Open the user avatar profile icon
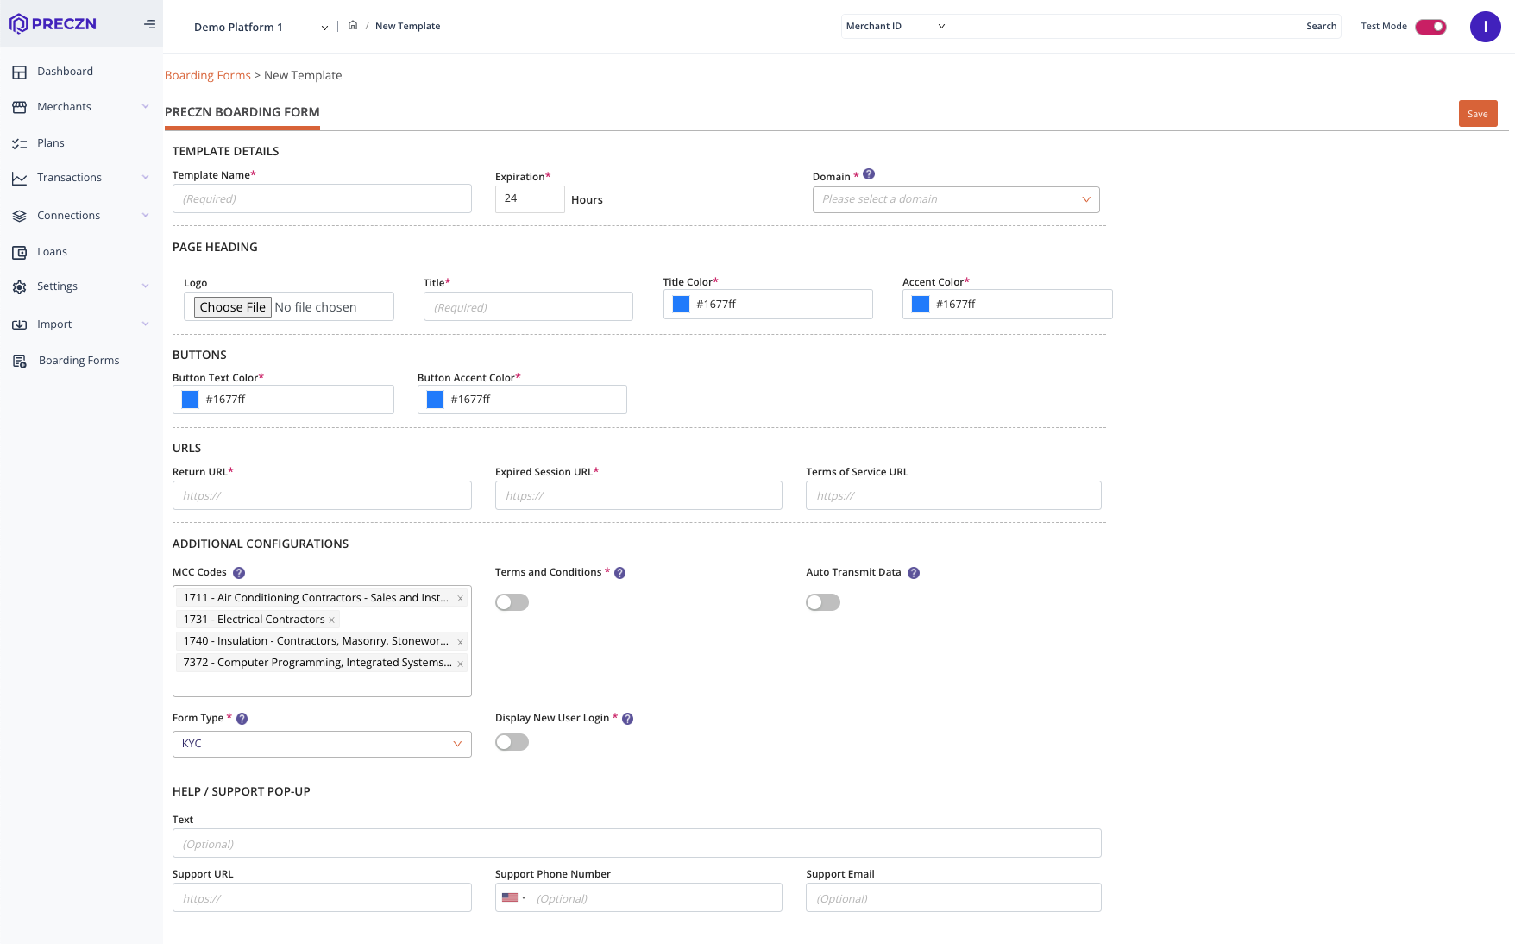This screenshot has width=1515, height=944. pyautogui.click(x=1485, y=27)
